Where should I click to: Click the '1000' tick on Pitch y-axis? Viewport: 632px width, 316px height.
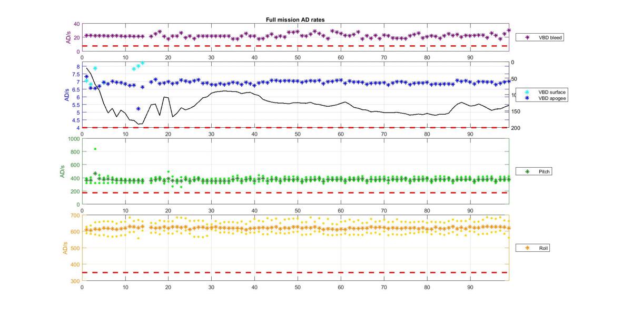point(73,139)
